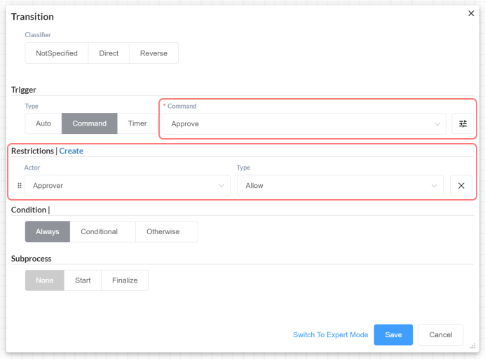Set trigger type to Command

pos(90,123)
